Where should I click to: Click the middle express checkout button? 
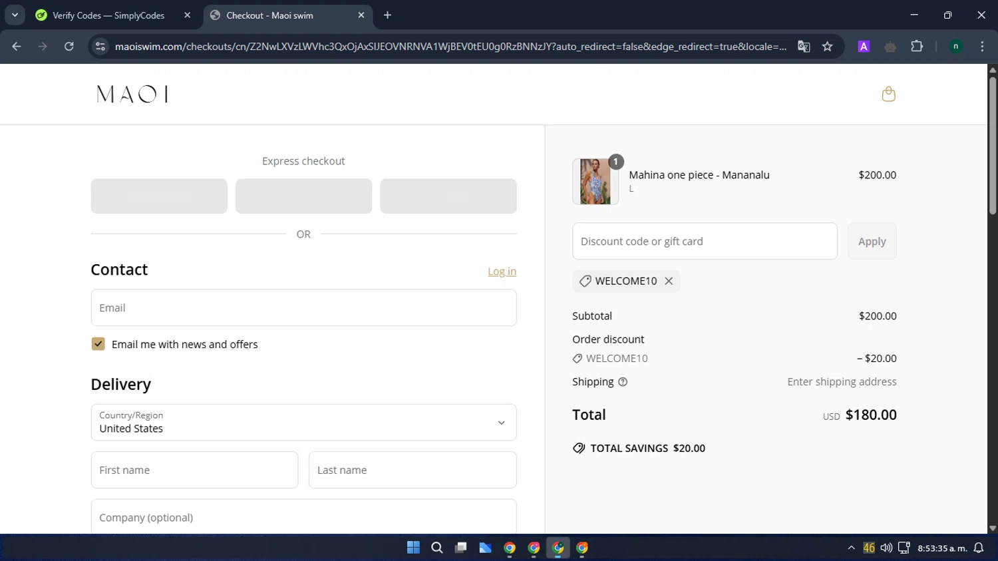pyautogui.click(x=303, y=196)
